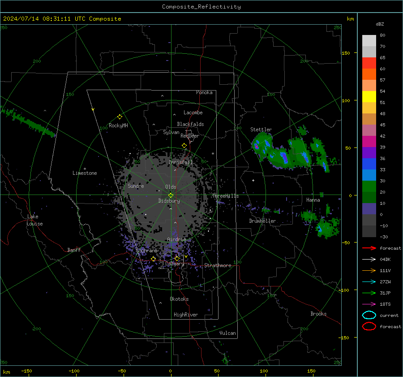The height and width of the screenshot is (377, 403).
Task: Click the red-core storm cell near Stettler
Action: click(256, 146)
